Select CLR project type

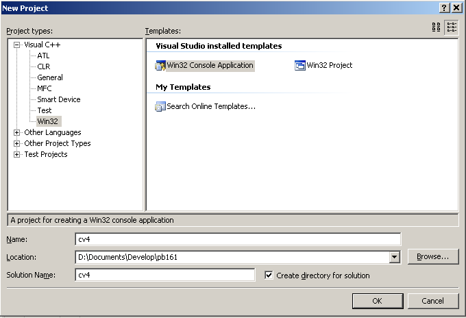tap(44, 66)
